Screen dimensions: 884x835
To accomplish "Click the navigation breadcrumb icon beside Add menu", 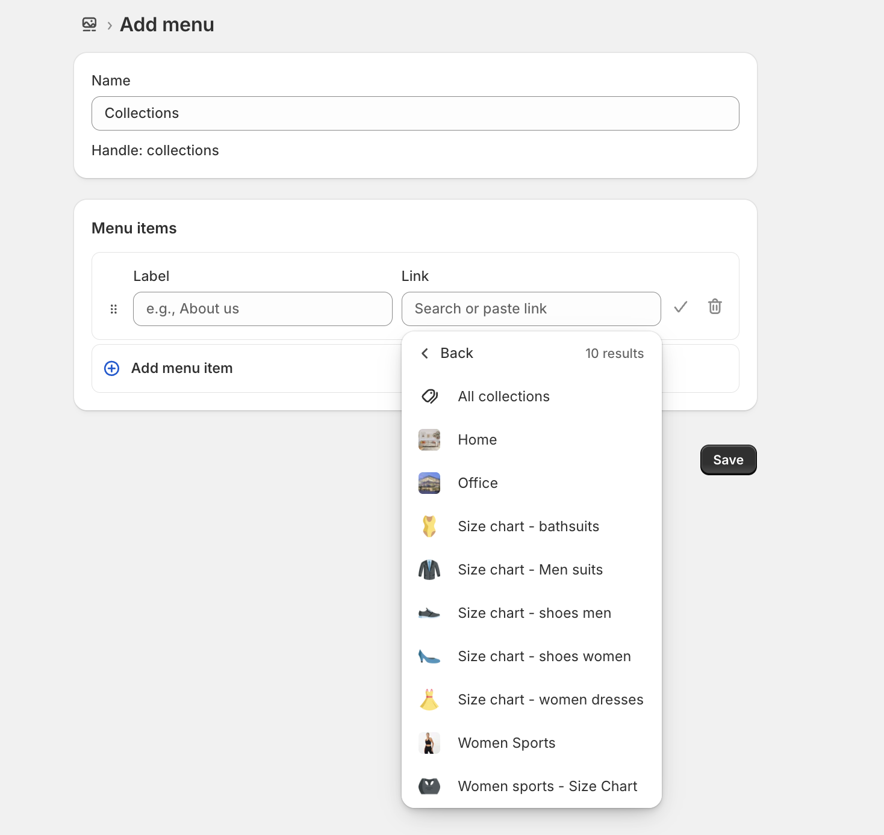I will coord(89,25).
